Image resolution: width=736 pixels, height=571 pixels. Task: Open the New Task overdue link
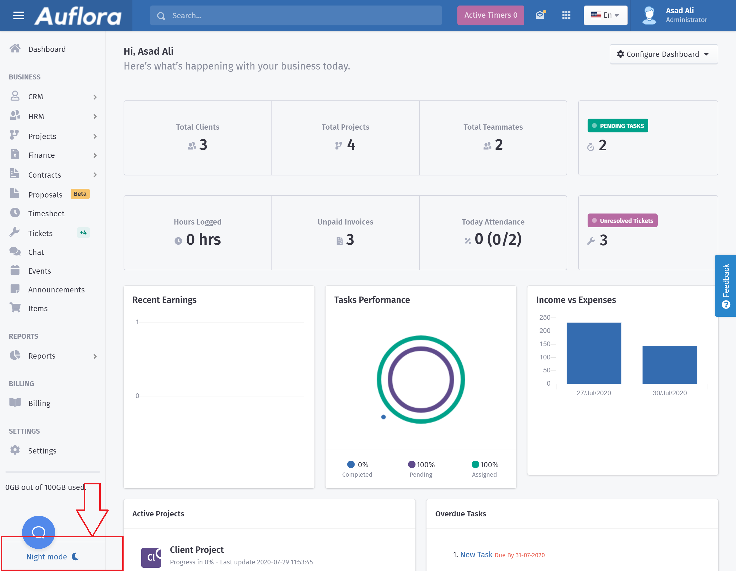(476, 554)
